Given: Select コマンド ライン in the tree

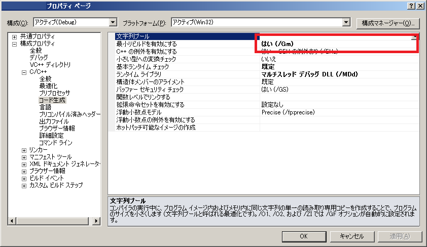Looking at the screenshot, I should pos(56,142).
